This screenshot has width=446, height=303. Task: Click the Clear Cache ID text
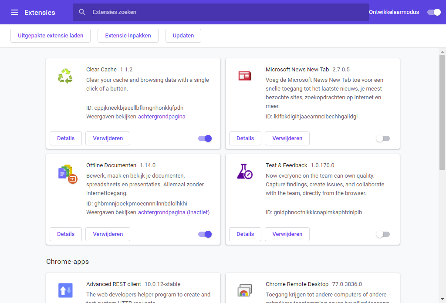[x=135, y=108]
